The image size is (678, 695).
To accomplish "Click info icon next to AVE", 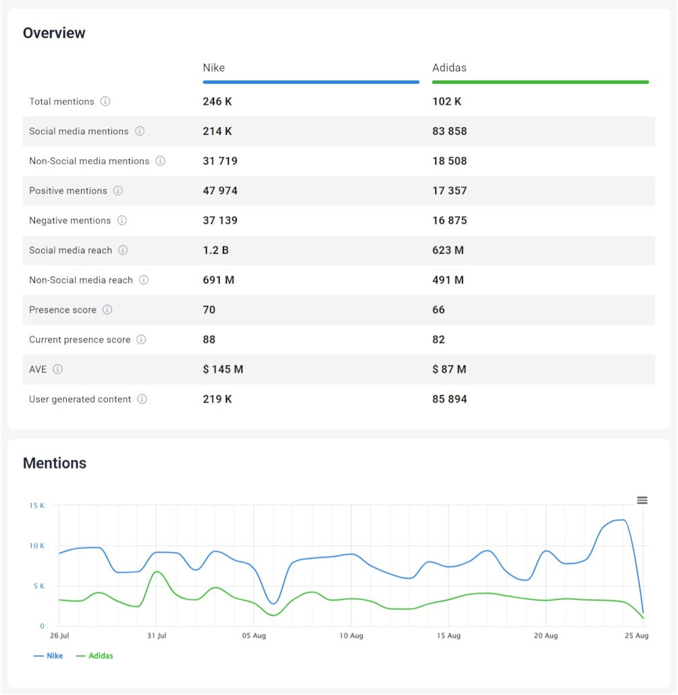I will [58, 369].
